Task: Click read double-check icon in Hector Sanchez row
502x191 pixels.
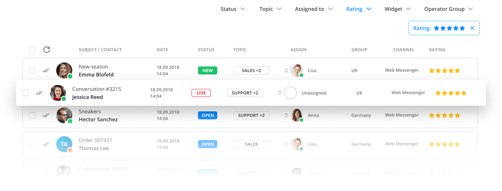Action: 46,115
